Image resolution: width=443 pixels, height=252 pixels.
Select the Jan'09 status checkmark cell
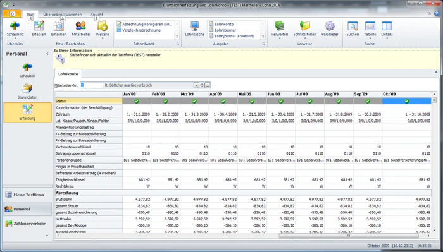click(137, 101)
